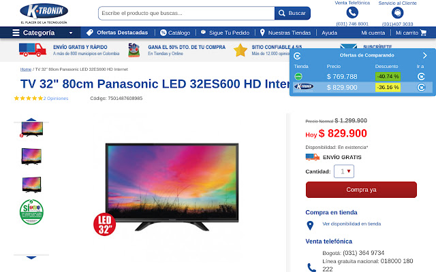The image size is (436, 272).
Task: Open the Cantidad quantity dropdown
Action: (344, 171)
